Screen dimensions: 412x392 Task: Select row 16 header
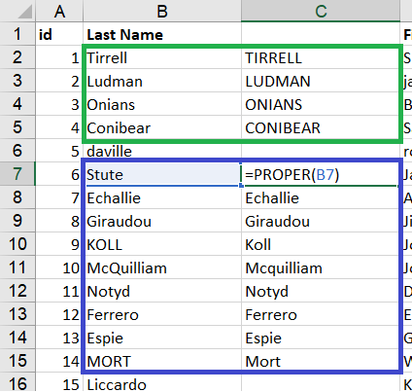pyautogui.click(x=17, y=384)
